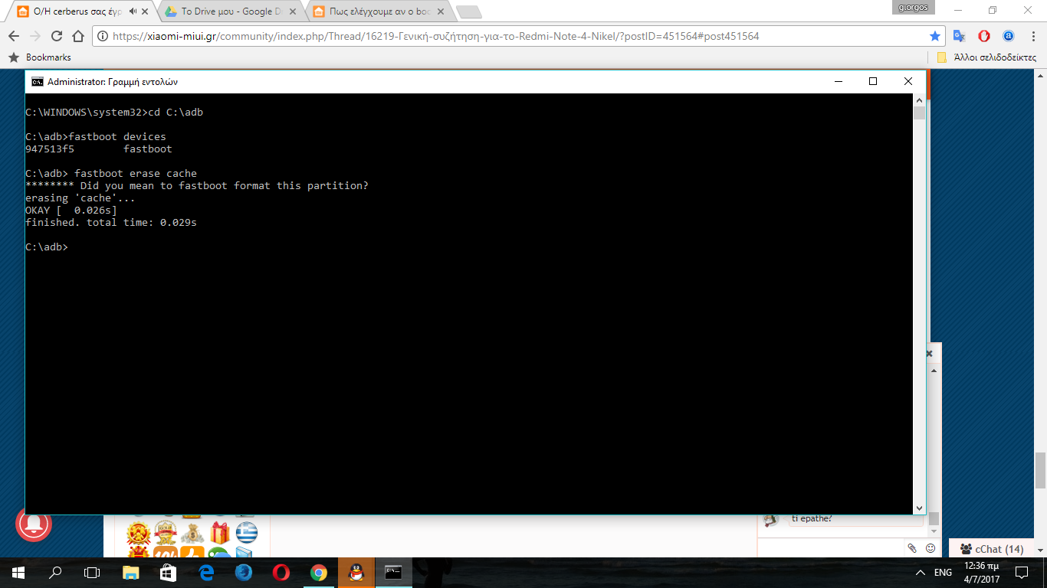This screenshot has width=1047, height=588.
Task: Close the chat panel with the X
Action: (930, 354)
